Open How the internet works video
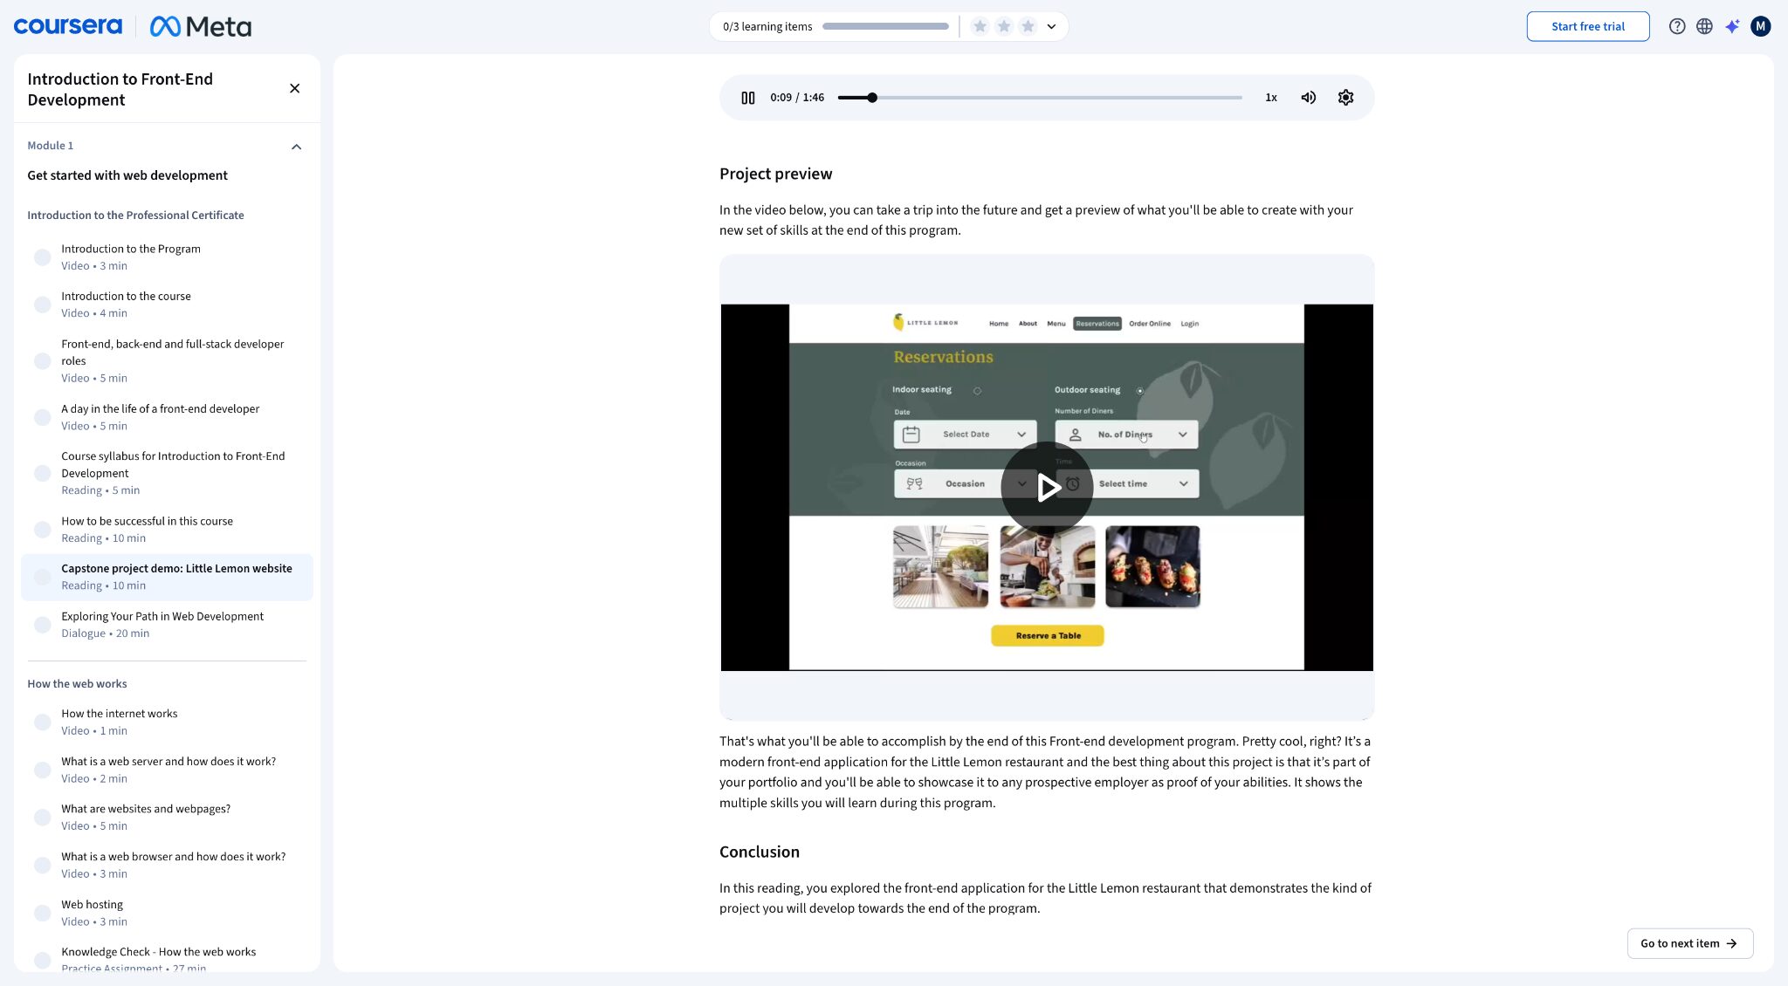This screenshot has height=986, width=1788. (x=167, y=722)
